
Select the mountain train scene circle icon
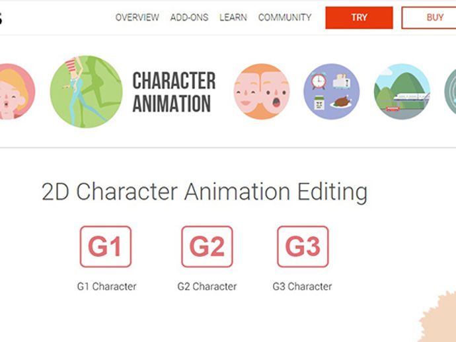point(402,92)
